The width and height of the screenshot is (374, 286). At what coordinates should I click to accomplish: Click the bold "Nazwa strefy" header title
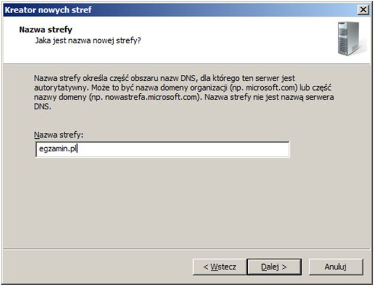(46, 29)
